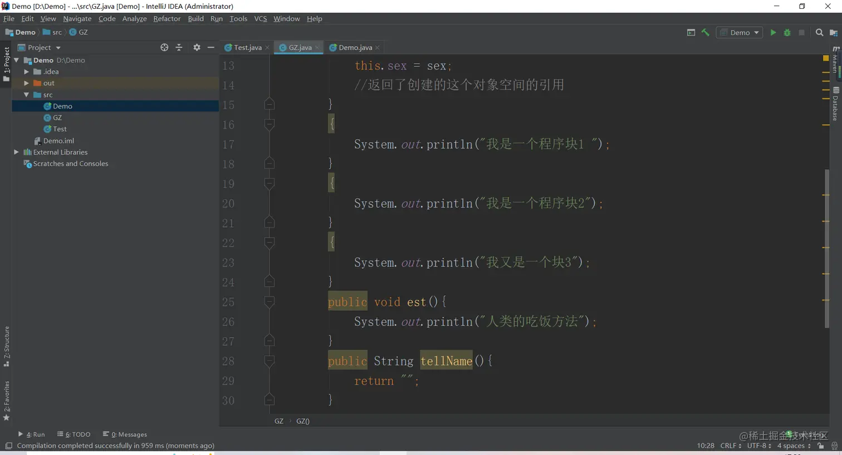Collapse the src folder
The height and width of the screenshot is (455, 842).
(x=26, y=95)
